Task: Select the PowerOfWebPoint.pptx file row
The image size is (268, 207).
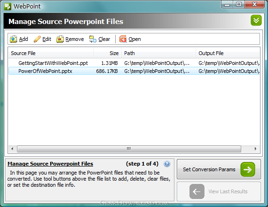Action: click(134, 71)
